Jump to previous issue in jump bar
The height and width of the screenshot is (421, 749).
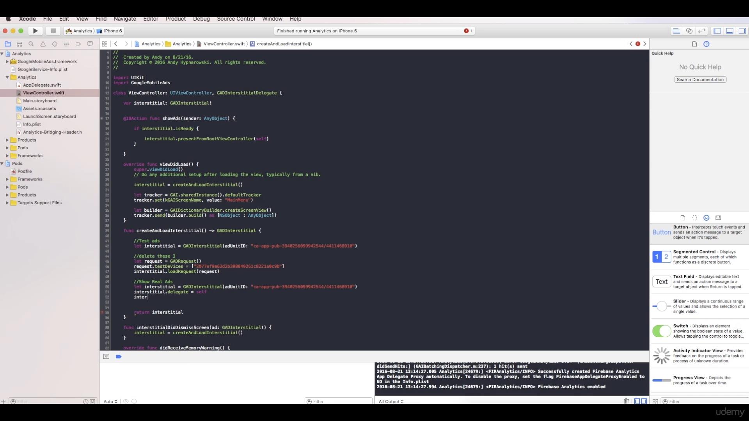(631, 44)
